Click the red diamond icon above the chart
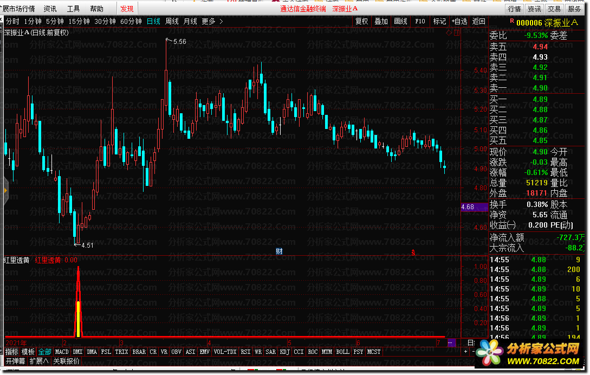The image size is (590, 375). pyautogui.click(x=449, y=33)
